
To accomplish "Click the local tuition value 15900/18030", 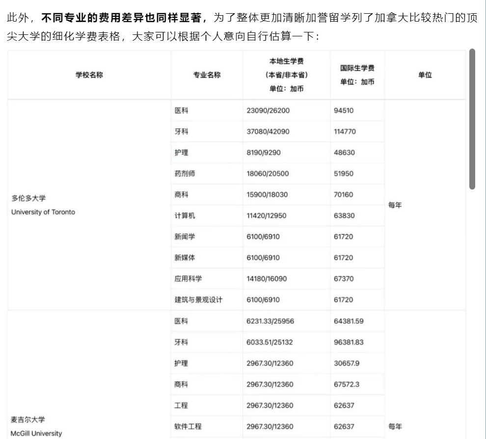I will pos(267,194).
